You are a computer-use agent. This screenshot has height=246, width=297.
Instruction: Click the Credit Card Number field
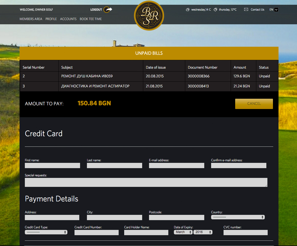[x=96, y=233]
